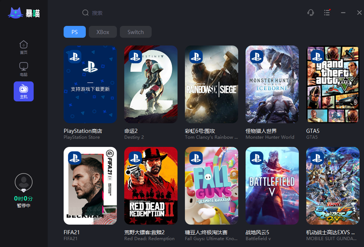Viewport: 364px width, 247px height.
Task: Select Rainbow Six Siege game cover
Action: [212, 84]
